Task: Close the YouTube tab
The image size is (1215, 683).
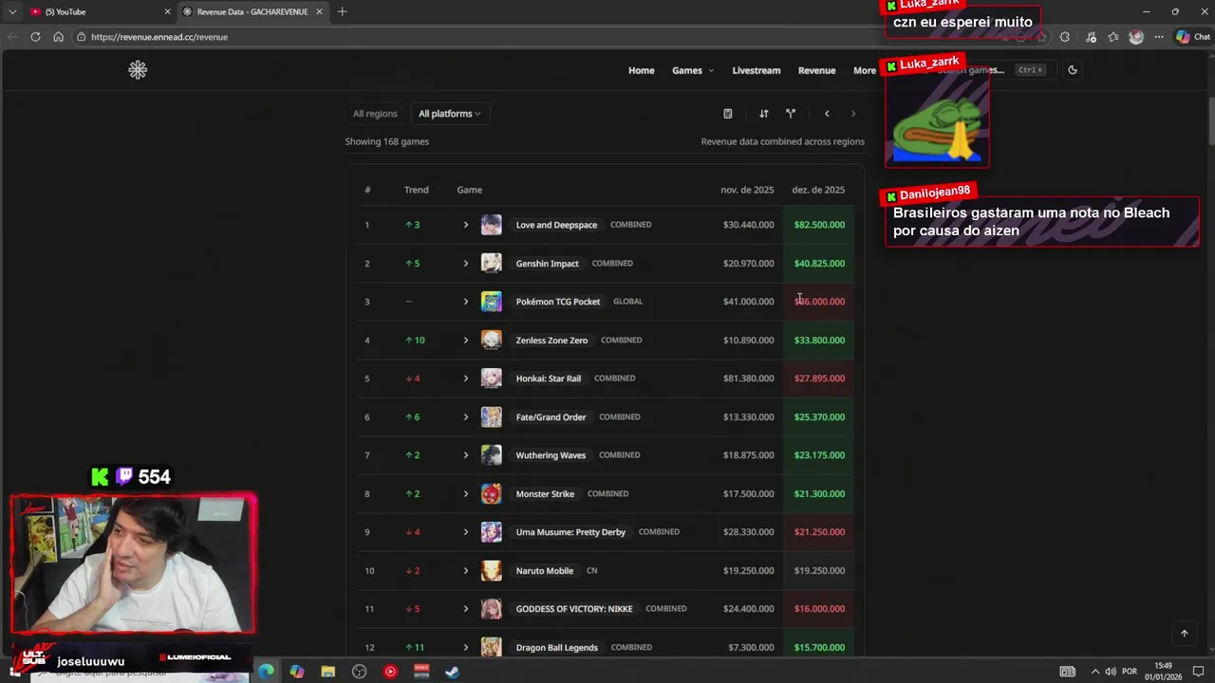Action: click(x=167, y=11)
